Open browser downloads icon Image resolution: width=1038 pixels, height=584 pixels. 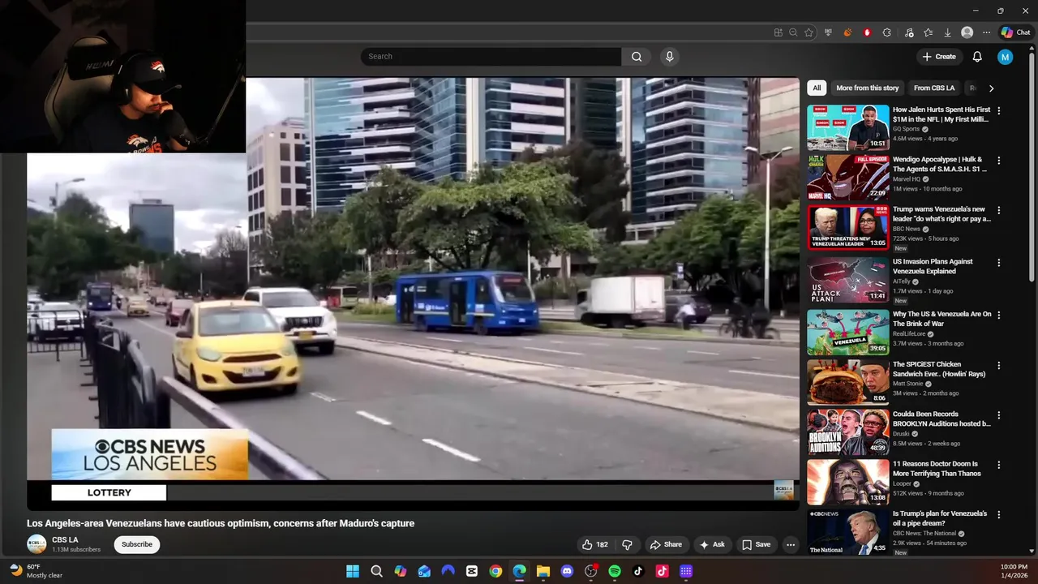click(947, 32)
